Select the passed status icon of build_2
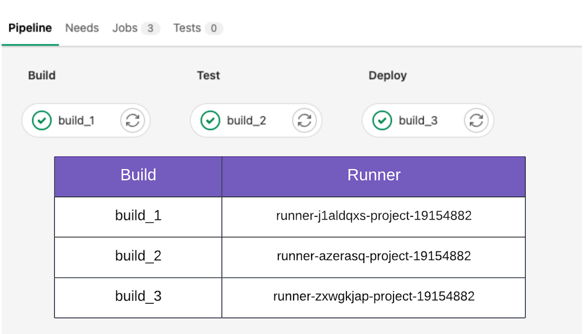 tap(210, 120)
